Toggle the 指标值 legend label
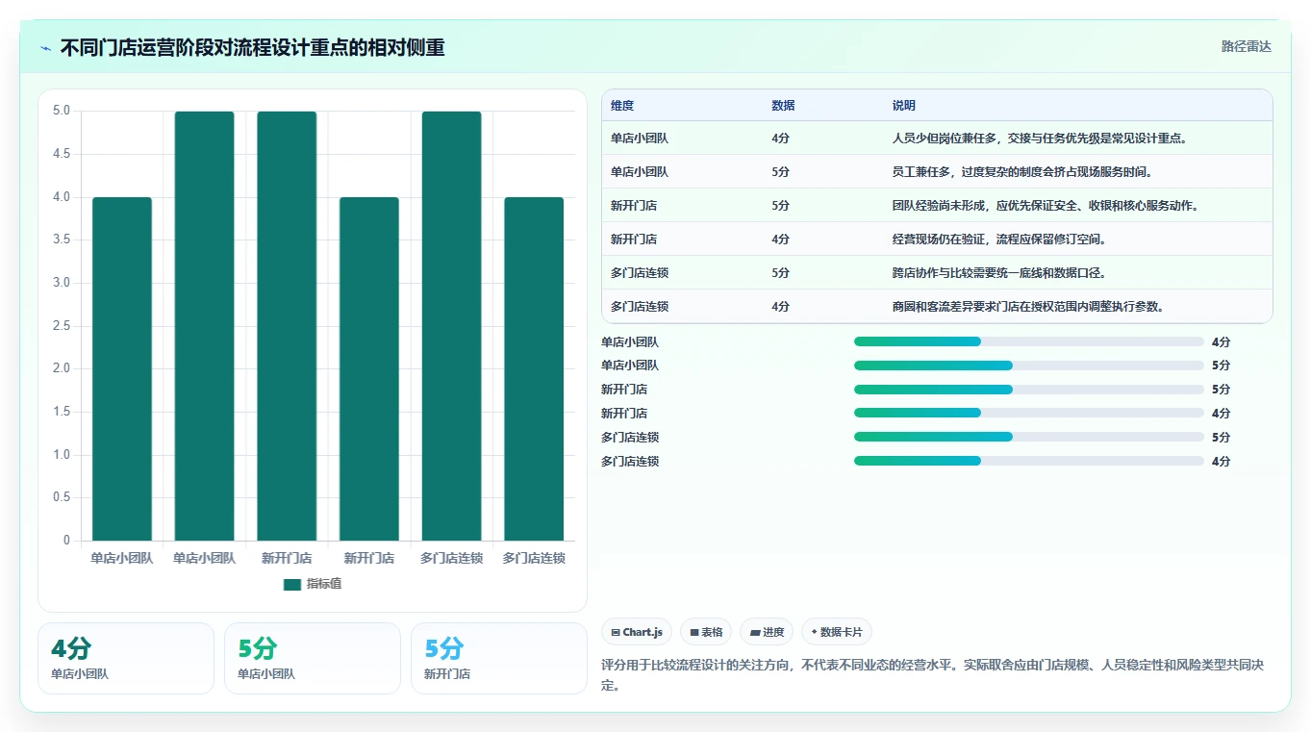Image resolution: width=1311 pixels, height=732 pixels. [323, 584]
